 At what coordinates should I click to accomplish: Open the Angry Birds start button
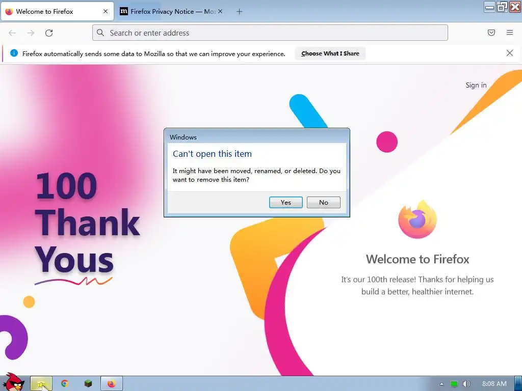[13, 382]
